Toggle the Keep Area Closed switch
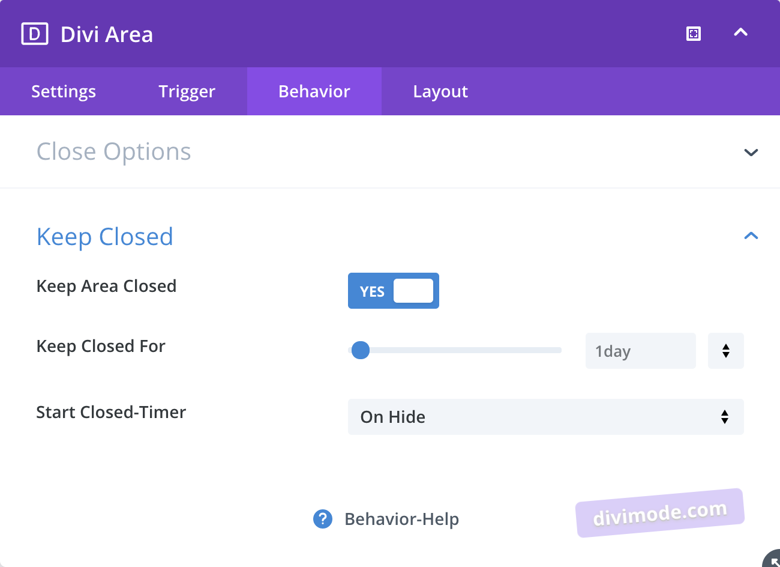Image resolution: width=780 pixels, height=567 pixels. tap(394, 291)
